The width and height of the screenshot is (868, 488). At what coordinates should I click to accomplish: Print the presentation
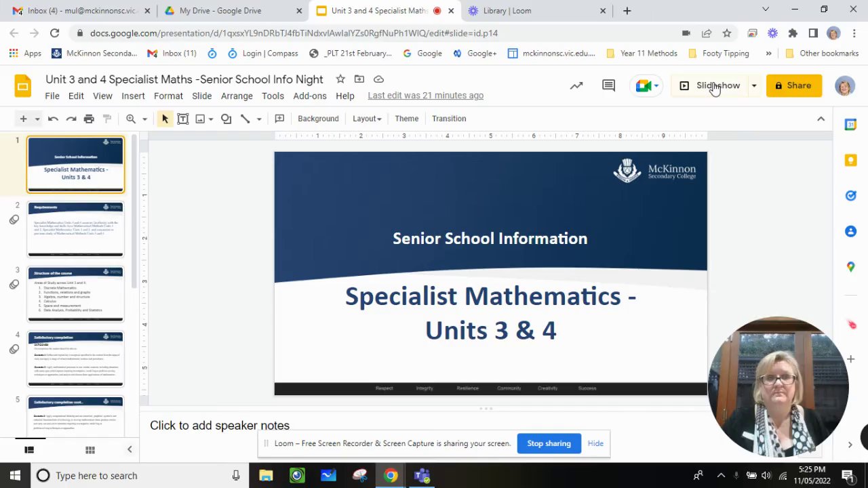[89, 119]
